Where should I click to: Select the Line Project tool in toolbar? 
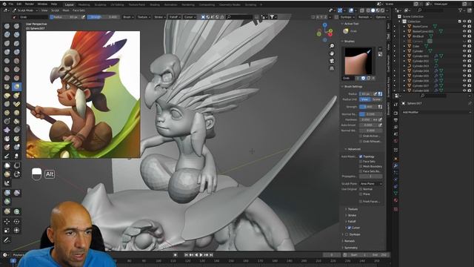pyautogui.click(x=7, y=183)
